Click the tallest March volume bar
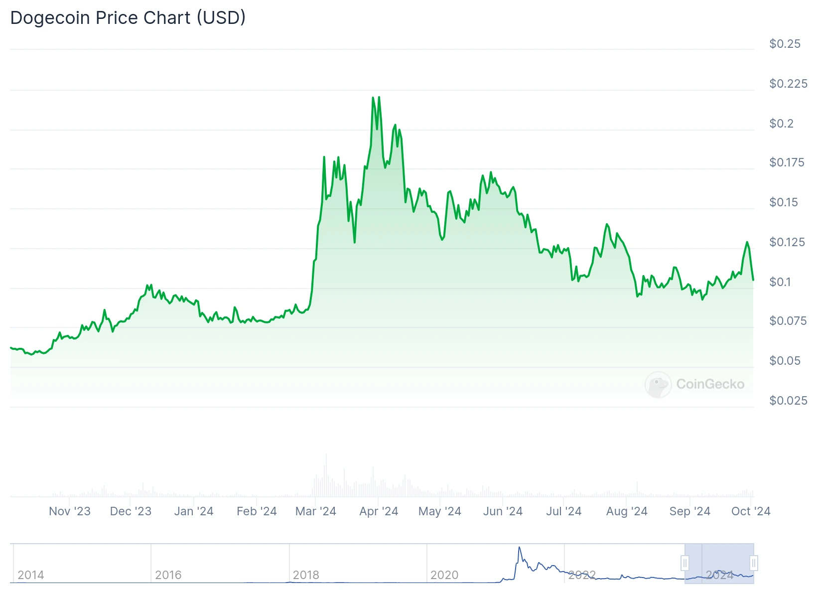Image resolution: width=819 pixels, height=598 pixels. coord(326,475)
